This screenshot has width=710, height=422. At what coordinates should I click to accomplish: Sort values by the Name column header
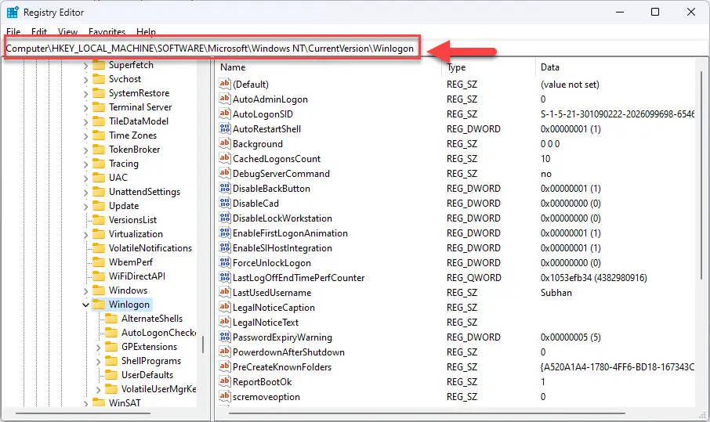(x=329, y=67)
